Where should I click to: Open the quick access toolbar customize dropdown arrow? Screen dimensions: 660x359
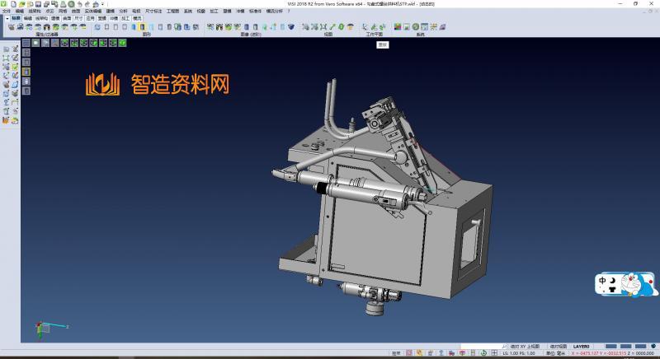103,4
